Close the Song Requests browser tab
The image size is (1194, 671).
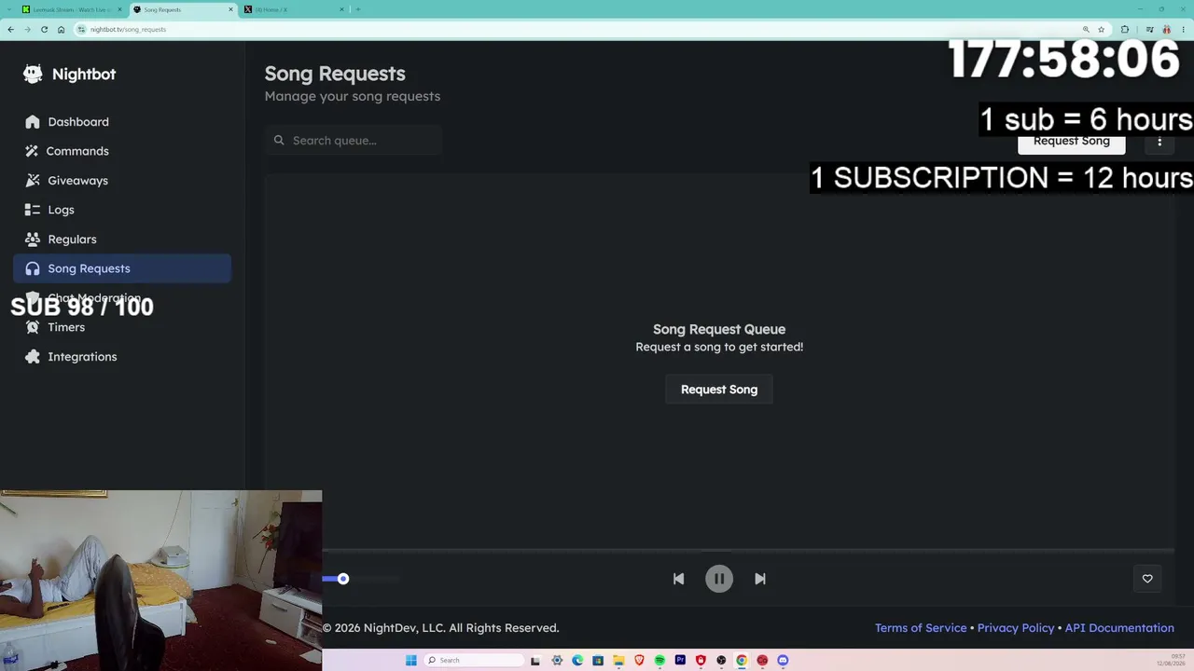pos(230,9)
